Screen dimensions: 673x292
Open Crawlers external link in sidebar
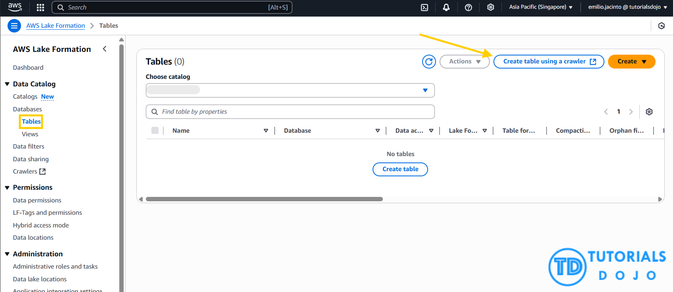point(29,172)
